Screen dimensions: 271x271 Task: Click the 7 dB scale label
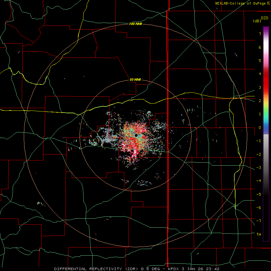click(x=260, y=34)
